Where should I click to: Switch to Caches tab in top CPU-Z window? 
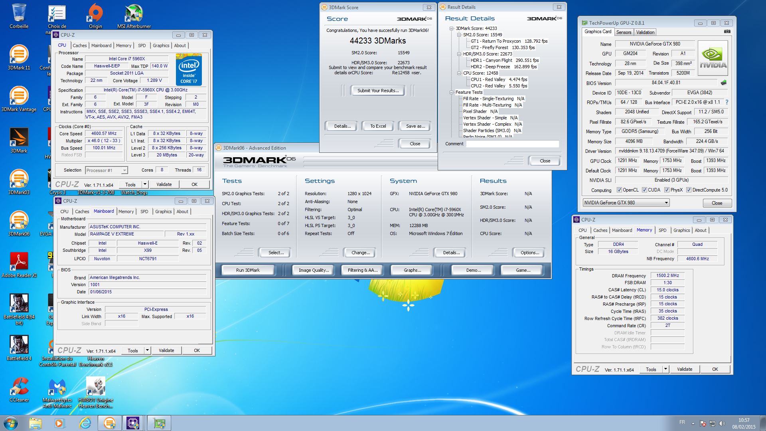pos(79,45)
